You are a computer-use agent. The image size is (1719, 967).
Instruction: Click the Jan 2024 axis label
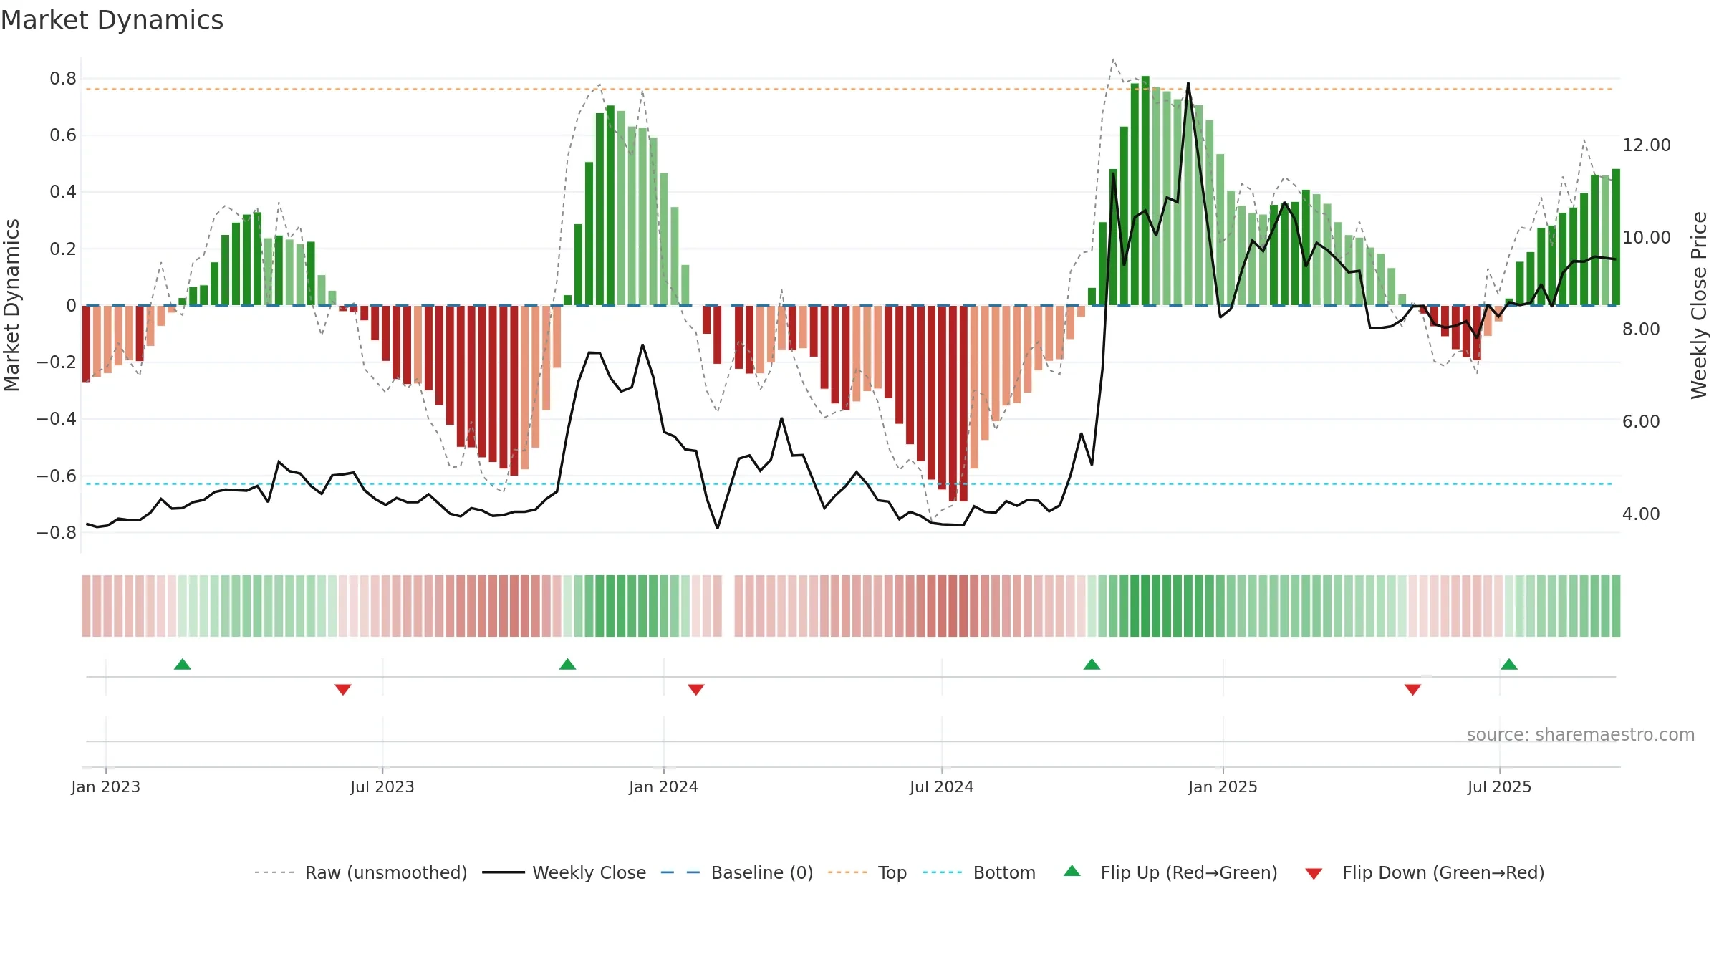(x=664, y=786)
